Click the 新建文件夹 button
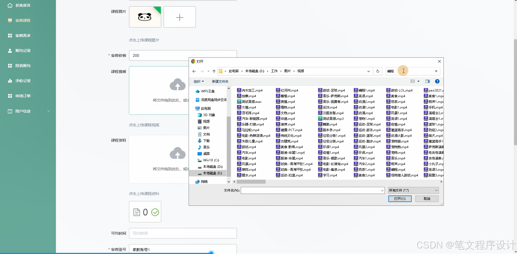This screenshot has height=254, width=517. (220, 81)
